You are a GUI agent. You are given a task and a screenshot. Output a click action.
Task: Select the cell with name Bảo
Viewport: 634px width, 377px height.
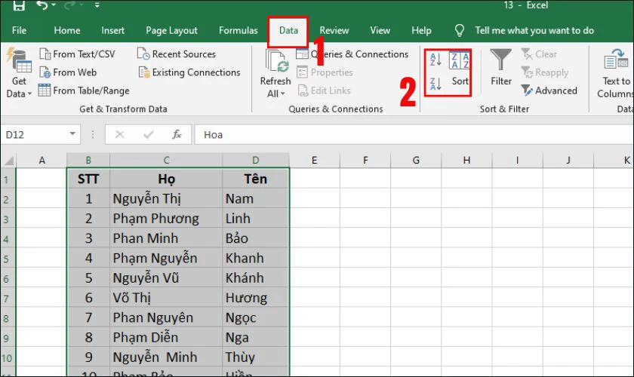pos(256,238)
